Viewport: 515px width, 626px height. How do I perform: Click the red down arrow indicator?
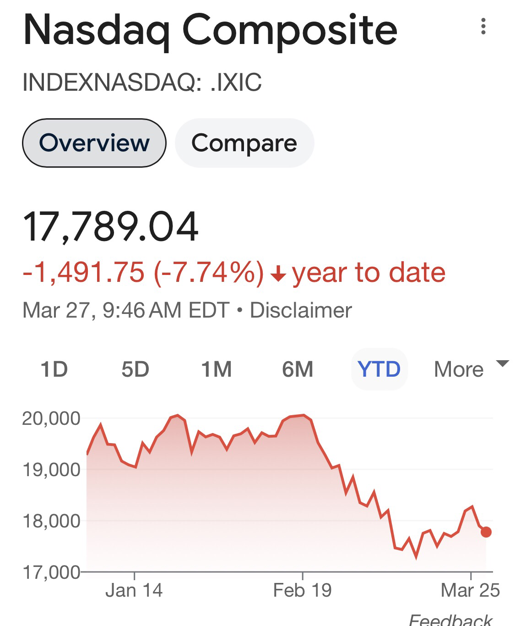coord(278,274)
